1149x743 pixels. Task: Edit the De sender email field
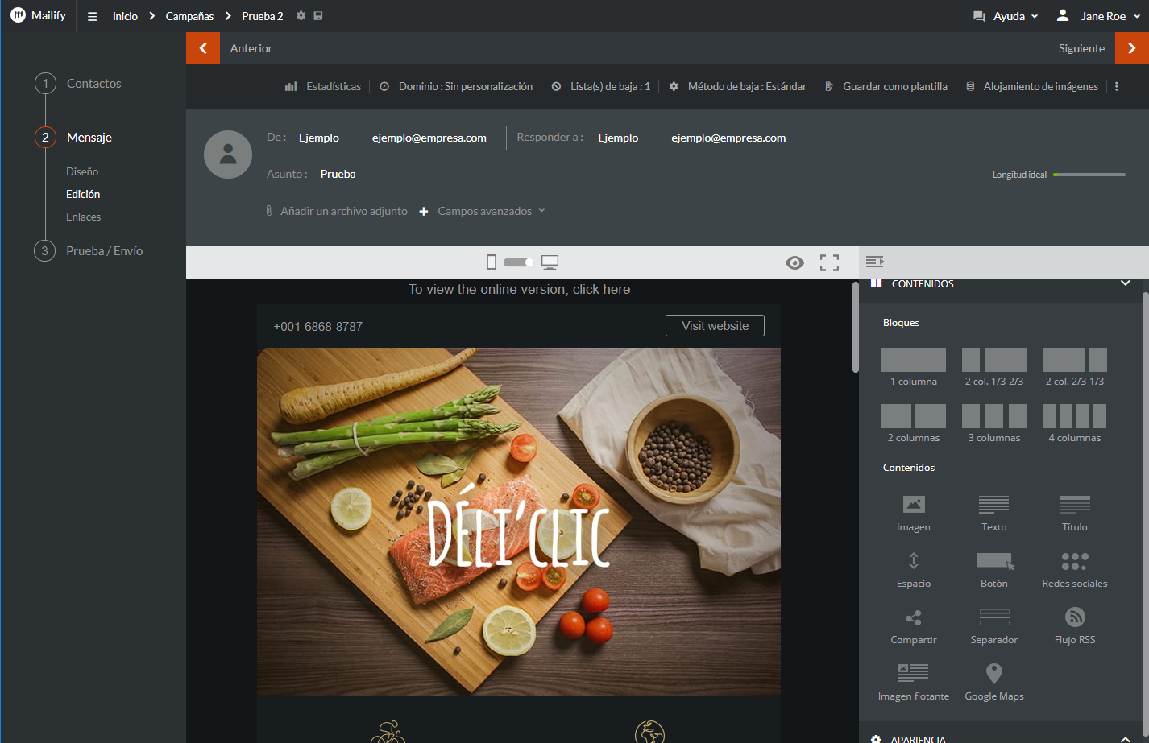point(429,138)
